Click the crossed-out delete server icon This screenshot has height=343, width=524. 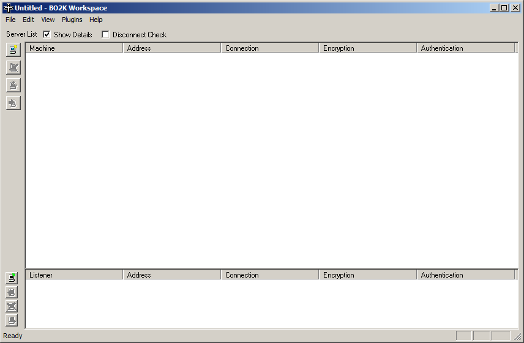(13, 68)
